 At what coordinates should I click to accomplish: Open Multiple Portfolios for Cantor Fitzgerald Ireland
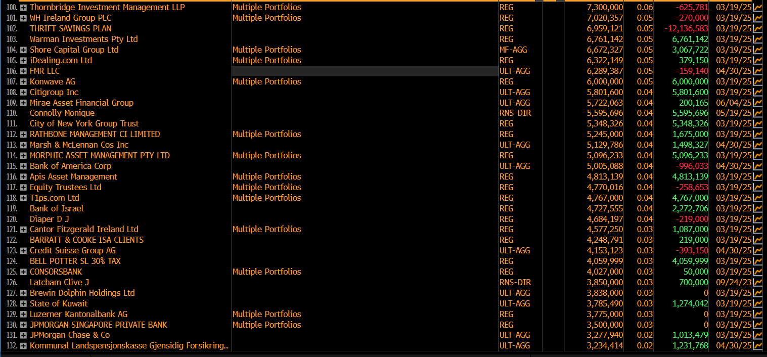[266, 229]
